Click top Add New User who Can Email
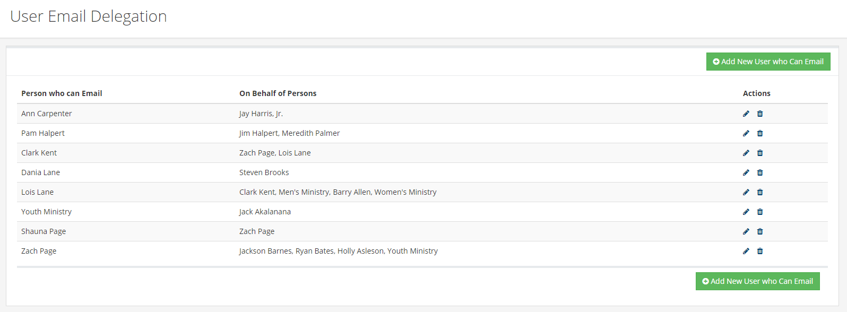 pyautogui.click(x=768, y=62)
